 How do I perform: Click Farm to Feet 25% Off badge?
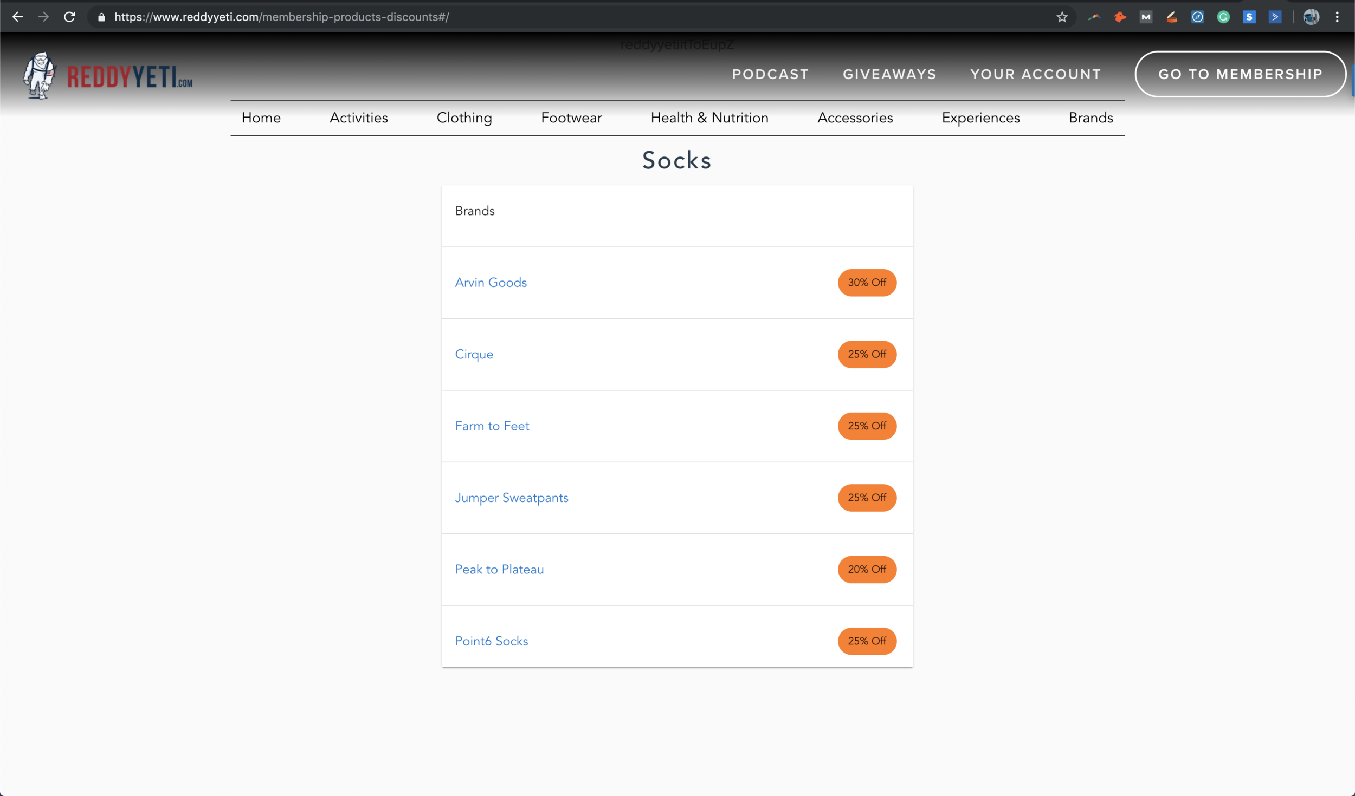[x=867, y=426]
